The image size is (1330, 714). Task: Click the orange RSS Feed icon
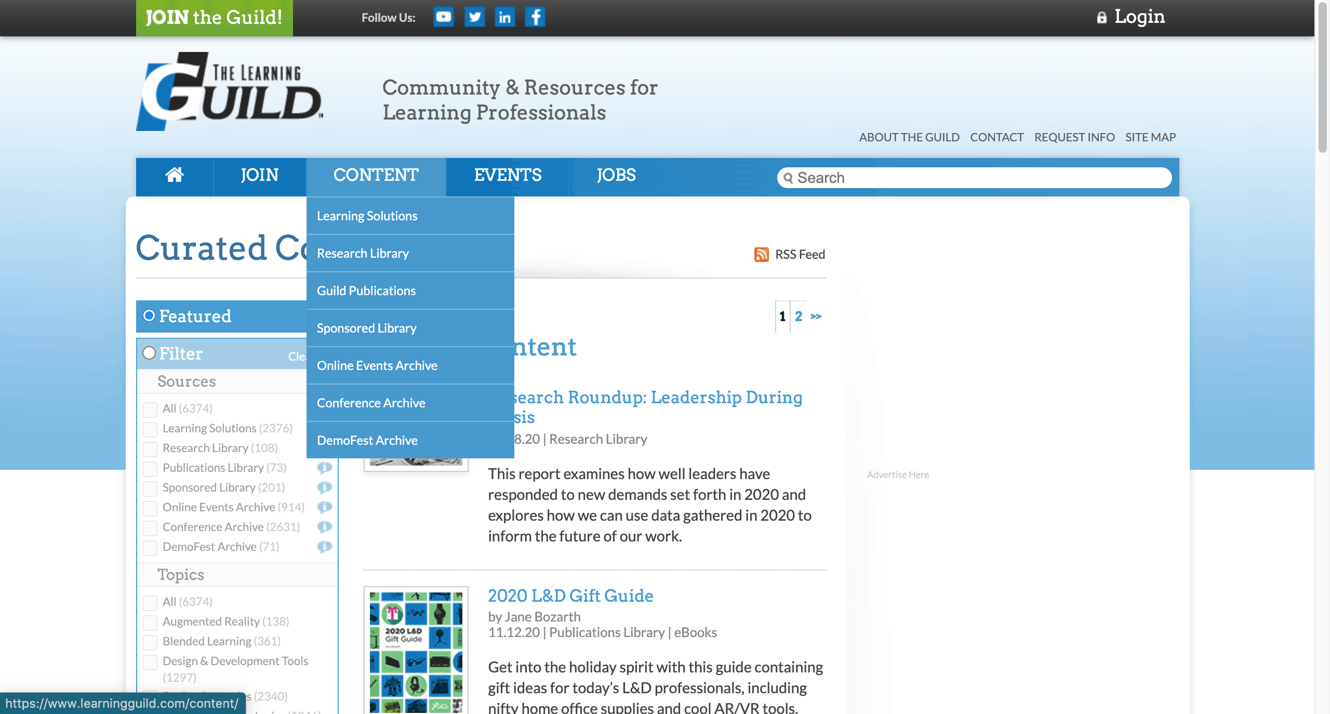coord(761,254)
